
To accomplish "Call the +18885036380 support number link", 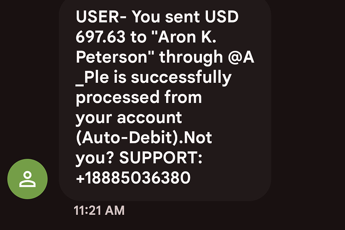I will (133, 178).
